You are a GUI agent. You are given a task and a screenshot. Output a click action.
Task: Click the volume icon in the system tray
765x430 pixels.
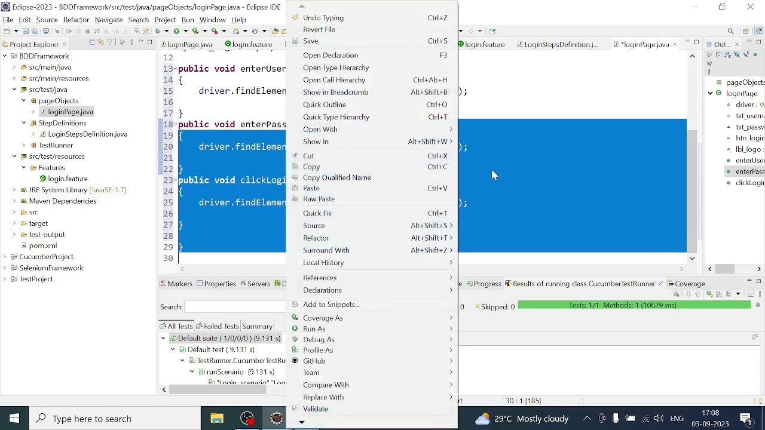tap(659, 419)
